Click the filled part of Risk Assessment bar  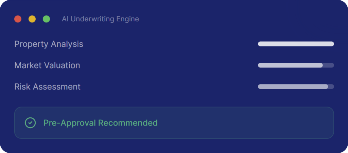[293, 87]
